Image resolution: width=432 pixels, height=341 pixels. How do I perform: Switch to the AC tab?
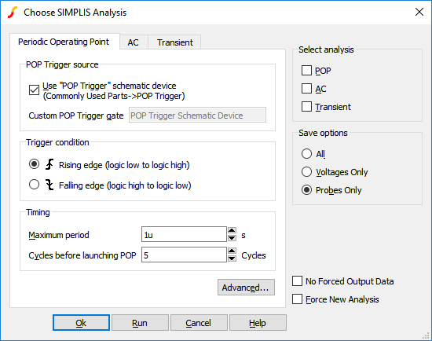click(134, 42)
